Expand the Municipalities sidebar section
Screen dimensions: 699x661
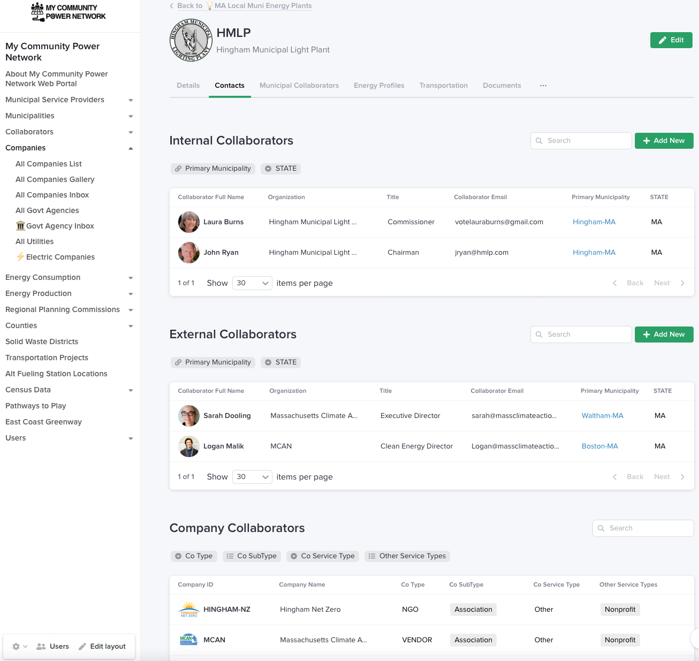pyautogui.click(x=131, y=116)
